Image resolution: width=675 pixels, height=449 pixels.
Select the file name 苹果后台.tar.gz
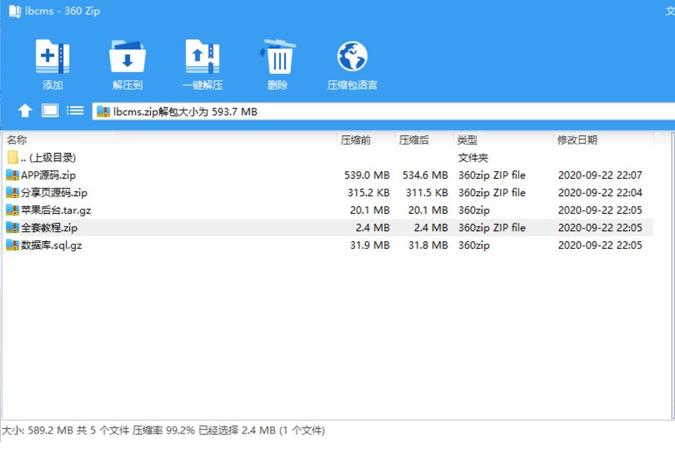(x=56, y=210)
